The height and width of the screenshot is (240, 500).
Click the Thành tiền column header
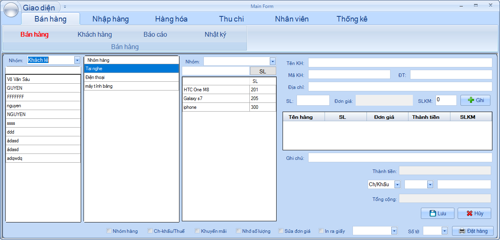[429, 117]
